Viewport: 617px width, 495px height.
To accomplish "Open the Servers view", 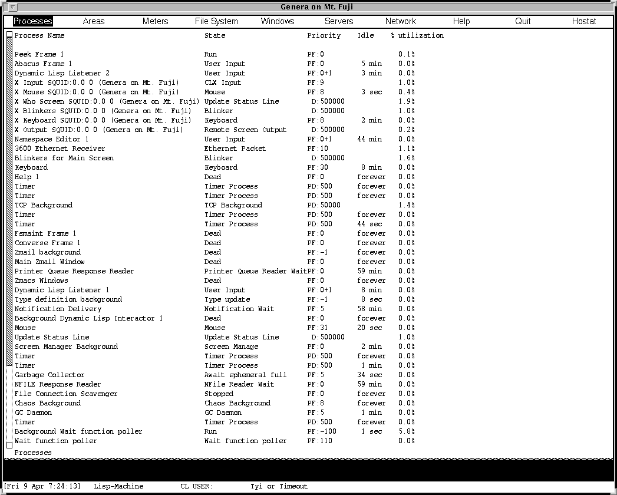I will pos(339,21).
